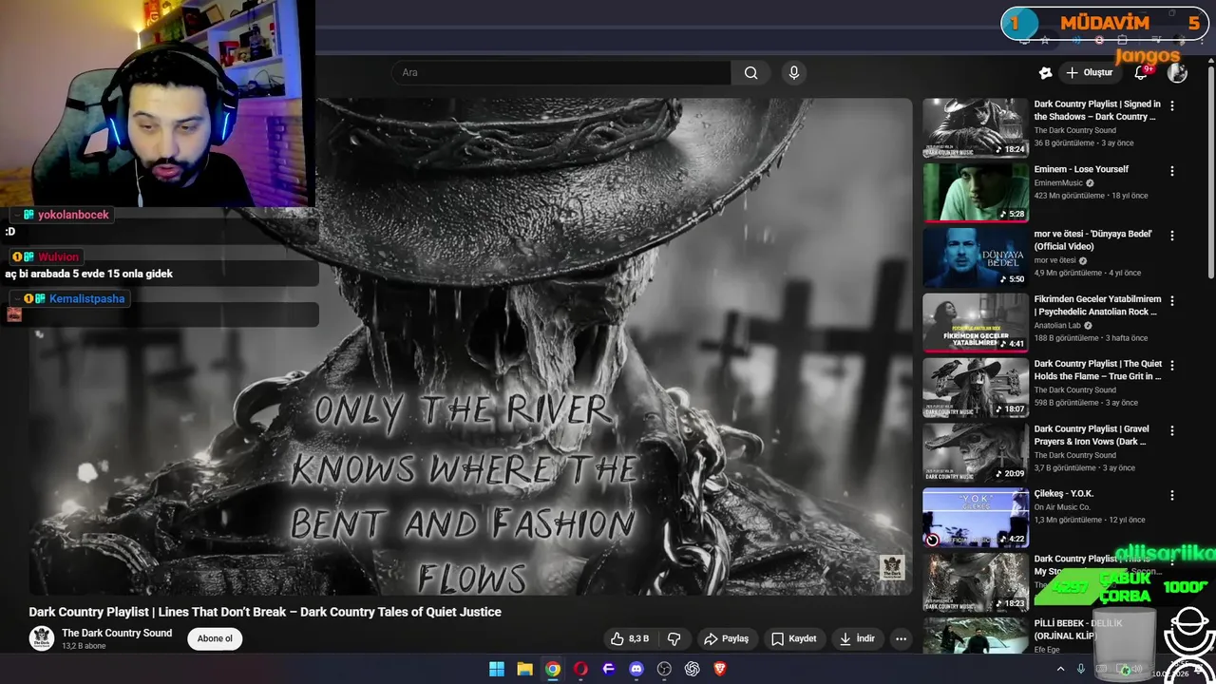Open Opera browser from the taskbar
The image size is (1216, 684).
(x=580, y=669)
